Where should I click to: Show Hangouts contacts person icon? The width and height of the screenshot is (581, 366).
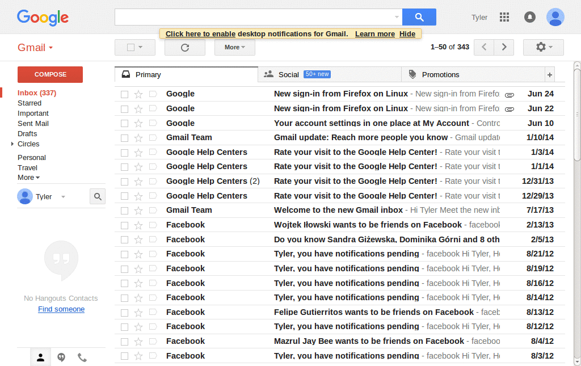41,357
